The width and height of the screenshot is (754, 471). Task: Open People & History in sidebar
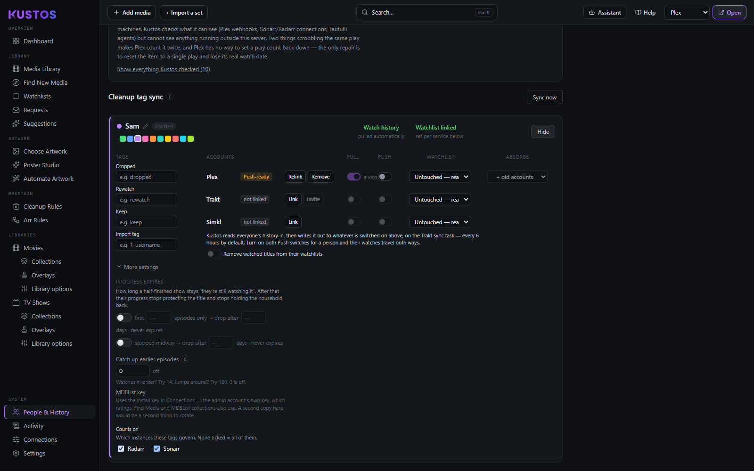(50, 412)
